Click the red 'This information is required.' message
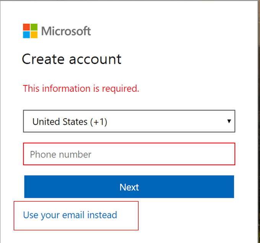This screenshot has width=260, height=243. [81, 89]
